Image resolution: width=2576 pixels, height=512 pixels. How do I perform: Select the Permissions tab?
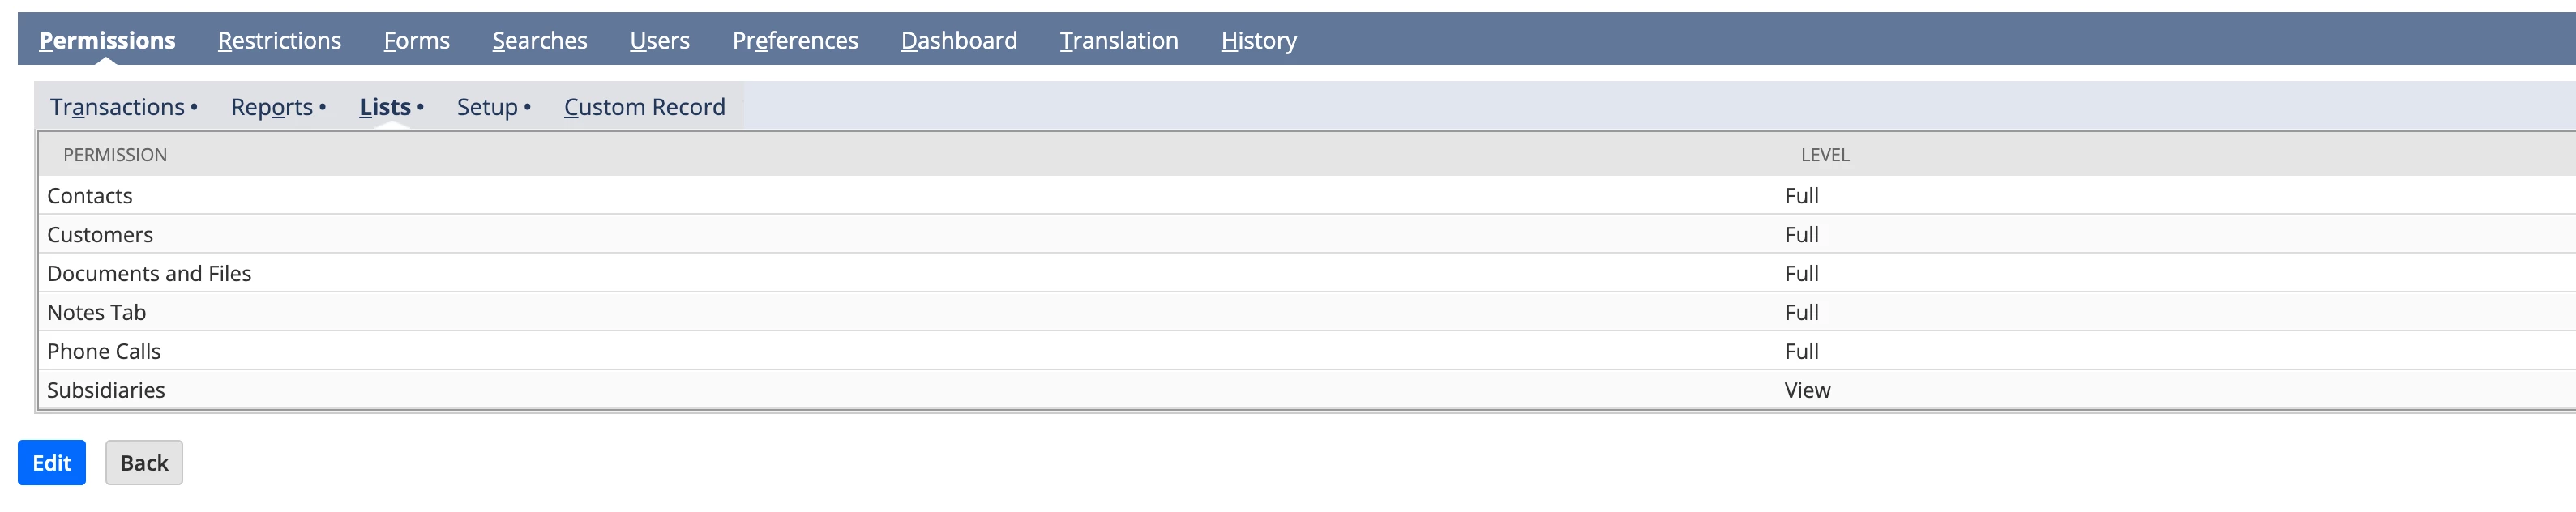point(107,40)
